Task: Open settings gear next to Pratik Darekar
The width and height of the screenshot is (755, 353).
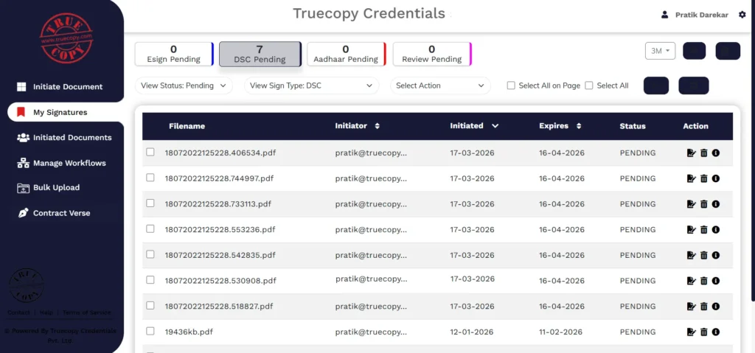Action: [742, 15]
